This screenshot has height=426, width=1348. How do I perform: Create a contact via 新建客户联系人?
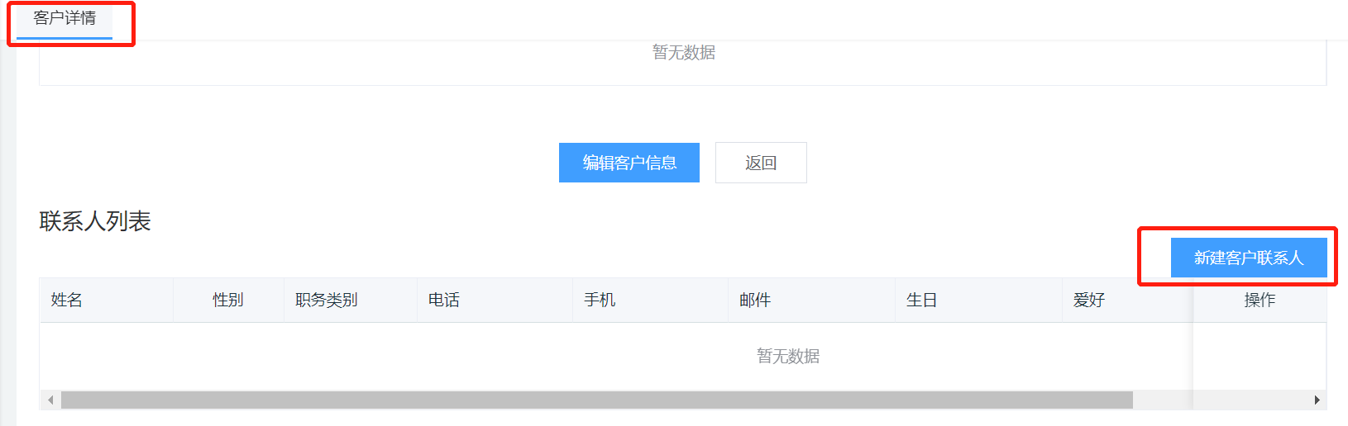pos(1248,258)
